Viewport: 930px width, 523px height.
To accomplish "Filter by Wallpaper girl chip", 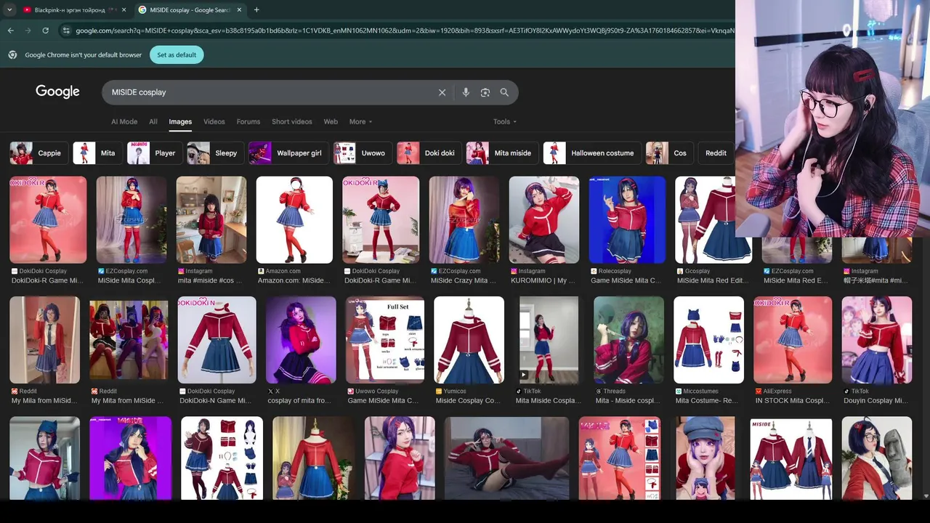I will (288, 153).
